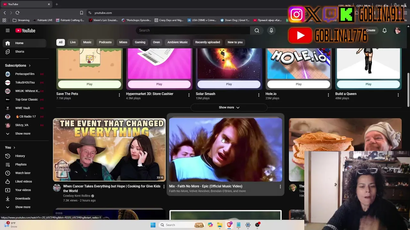Reload the page in browser
Image resolution: width=410 pixels, height=230 pixels.
click(x=17, y=13)
